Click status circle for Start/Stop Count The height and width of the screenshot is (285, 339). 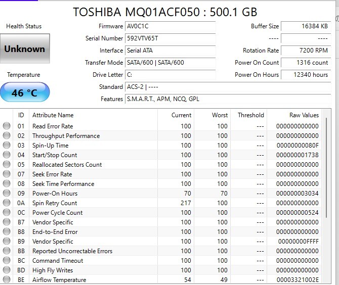click(x=7, y=155)
